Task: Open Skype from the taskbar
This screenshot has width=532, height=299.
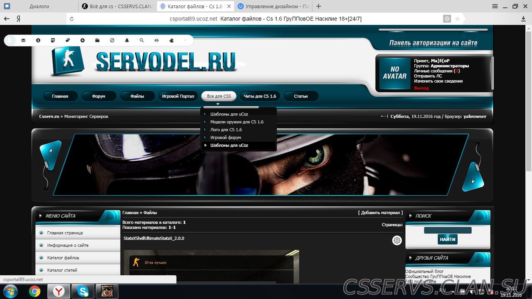Action: coord(83,292)
